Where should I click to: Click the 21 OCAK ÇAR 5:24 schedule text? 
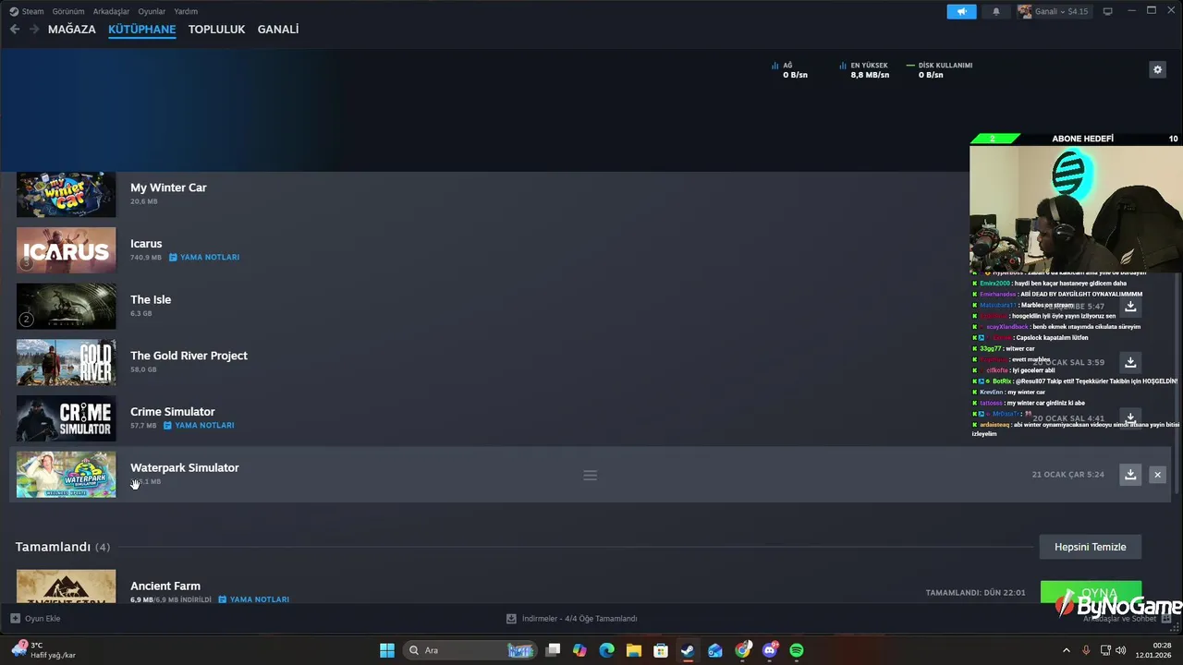click(x=1067, y=475)
